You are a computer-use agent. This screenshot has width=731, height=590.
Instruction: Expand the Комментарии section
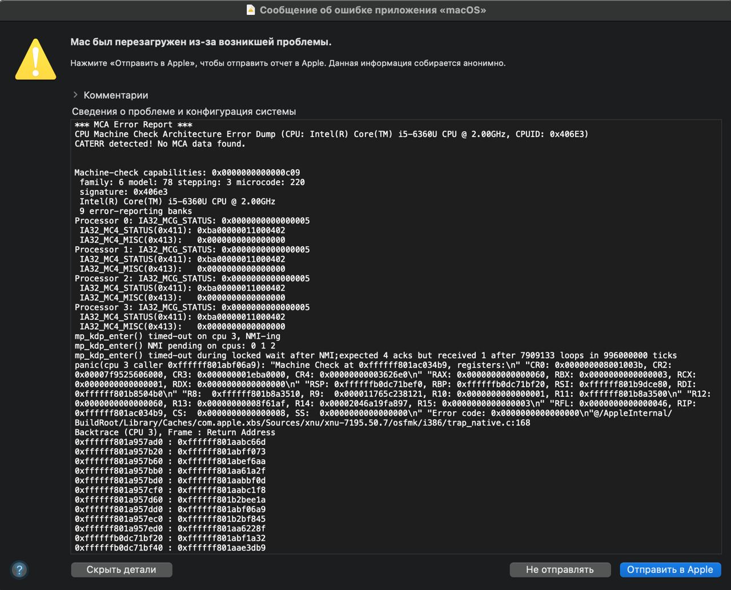75,95
